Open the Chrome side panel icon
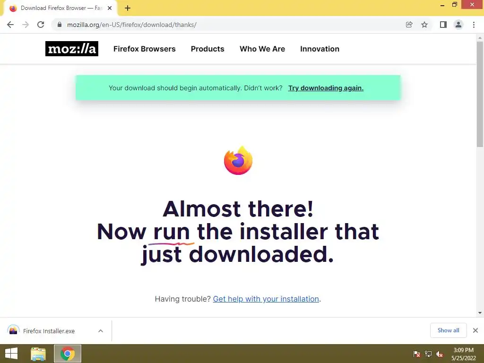 [443, 25]
